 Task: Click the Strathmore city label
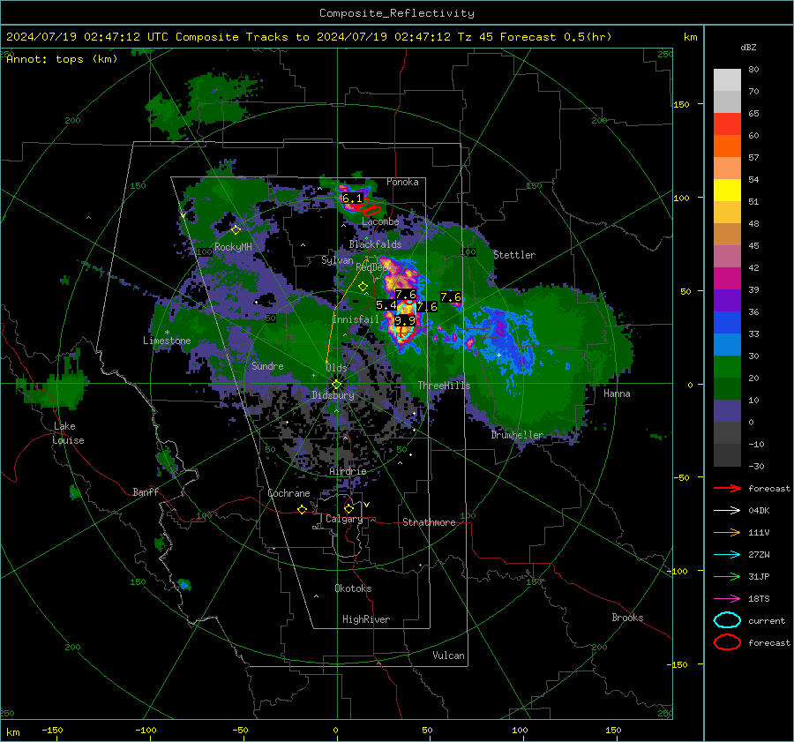[429, 522]
